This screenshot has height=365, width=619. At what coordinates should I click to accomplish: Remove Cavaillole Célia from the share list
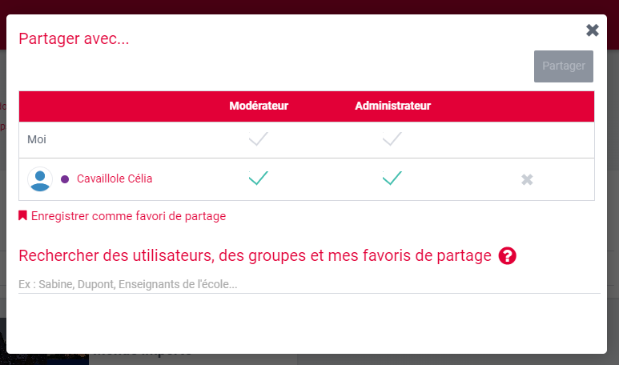[x=527, y=179]
